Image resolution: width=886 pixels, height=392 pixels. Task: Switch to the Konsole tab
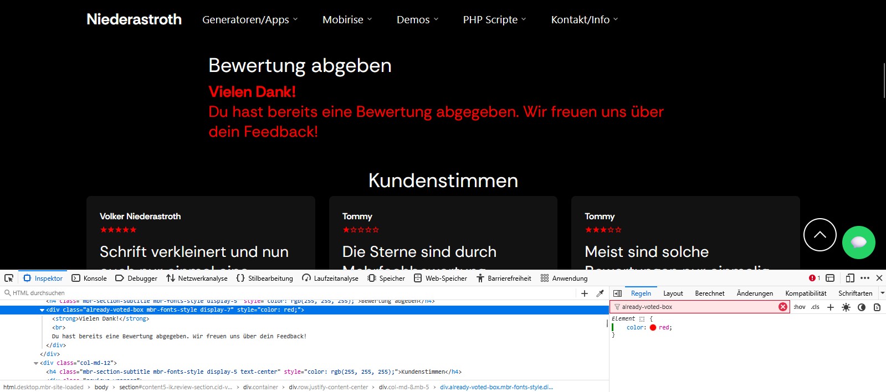point(89,278)
